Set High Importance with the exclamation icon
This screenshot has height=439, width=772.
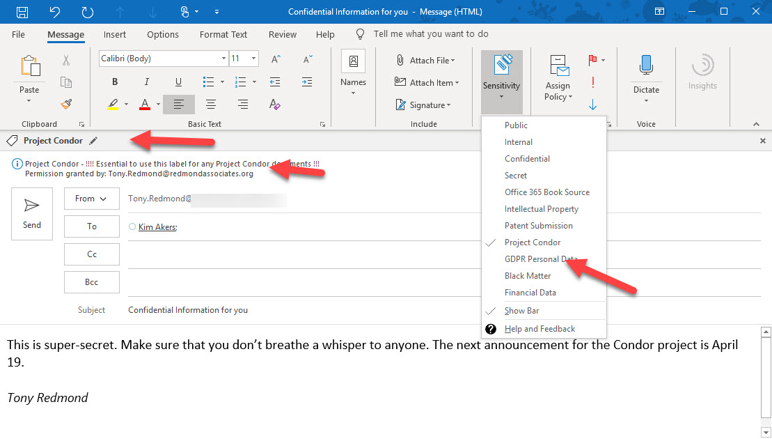(592, 83)
